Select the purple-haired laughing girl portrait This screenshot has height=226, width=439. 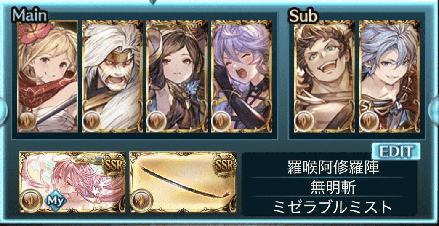pyautogui.click(x=241, y=76)
